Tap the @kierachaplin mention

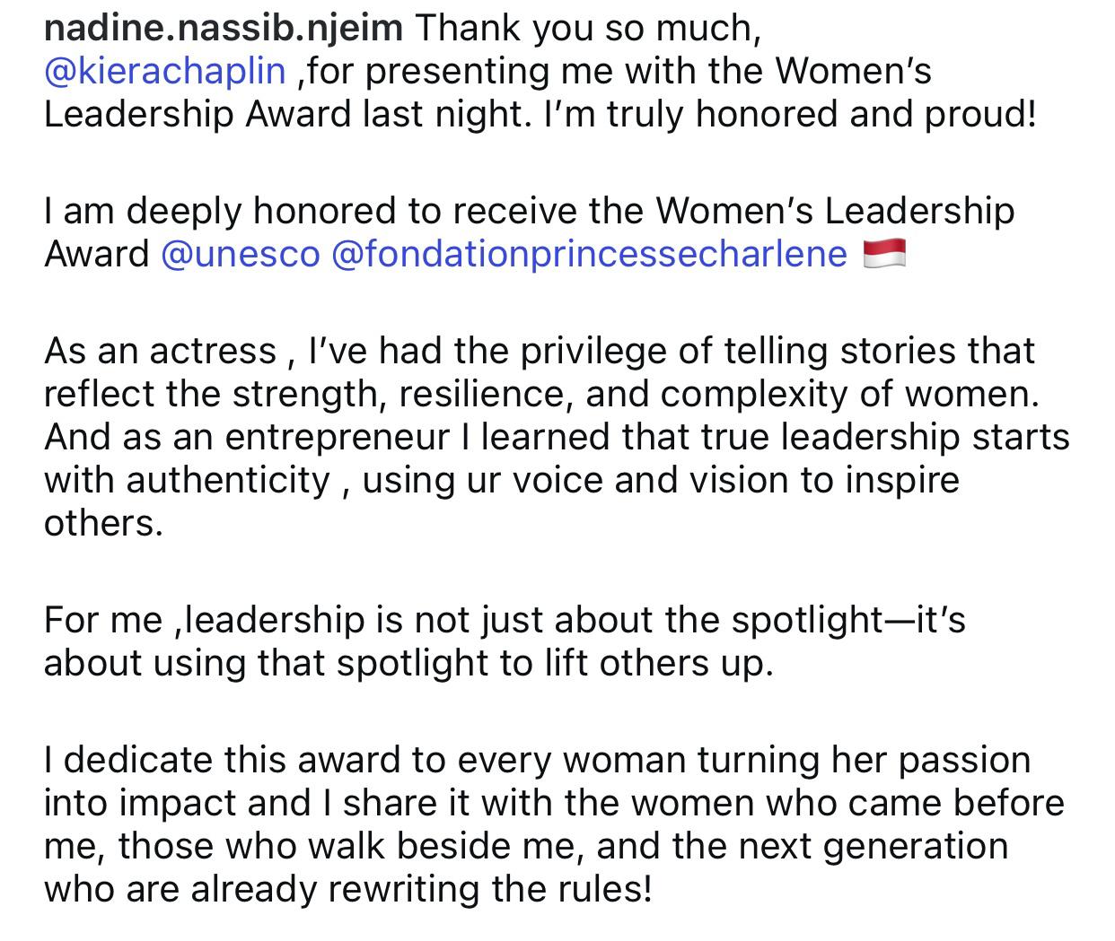164,71
